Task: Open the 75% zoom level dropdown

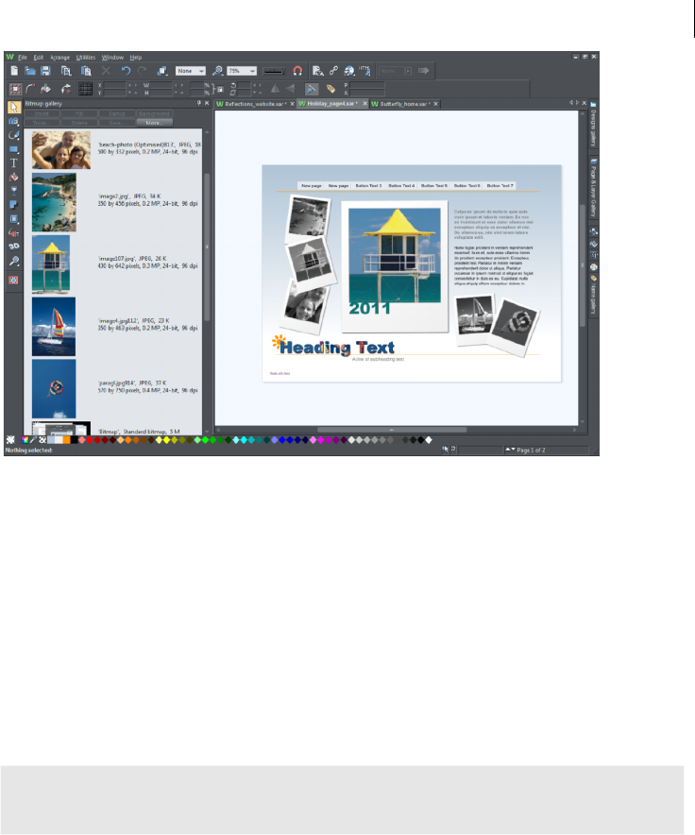Action: 243,71
